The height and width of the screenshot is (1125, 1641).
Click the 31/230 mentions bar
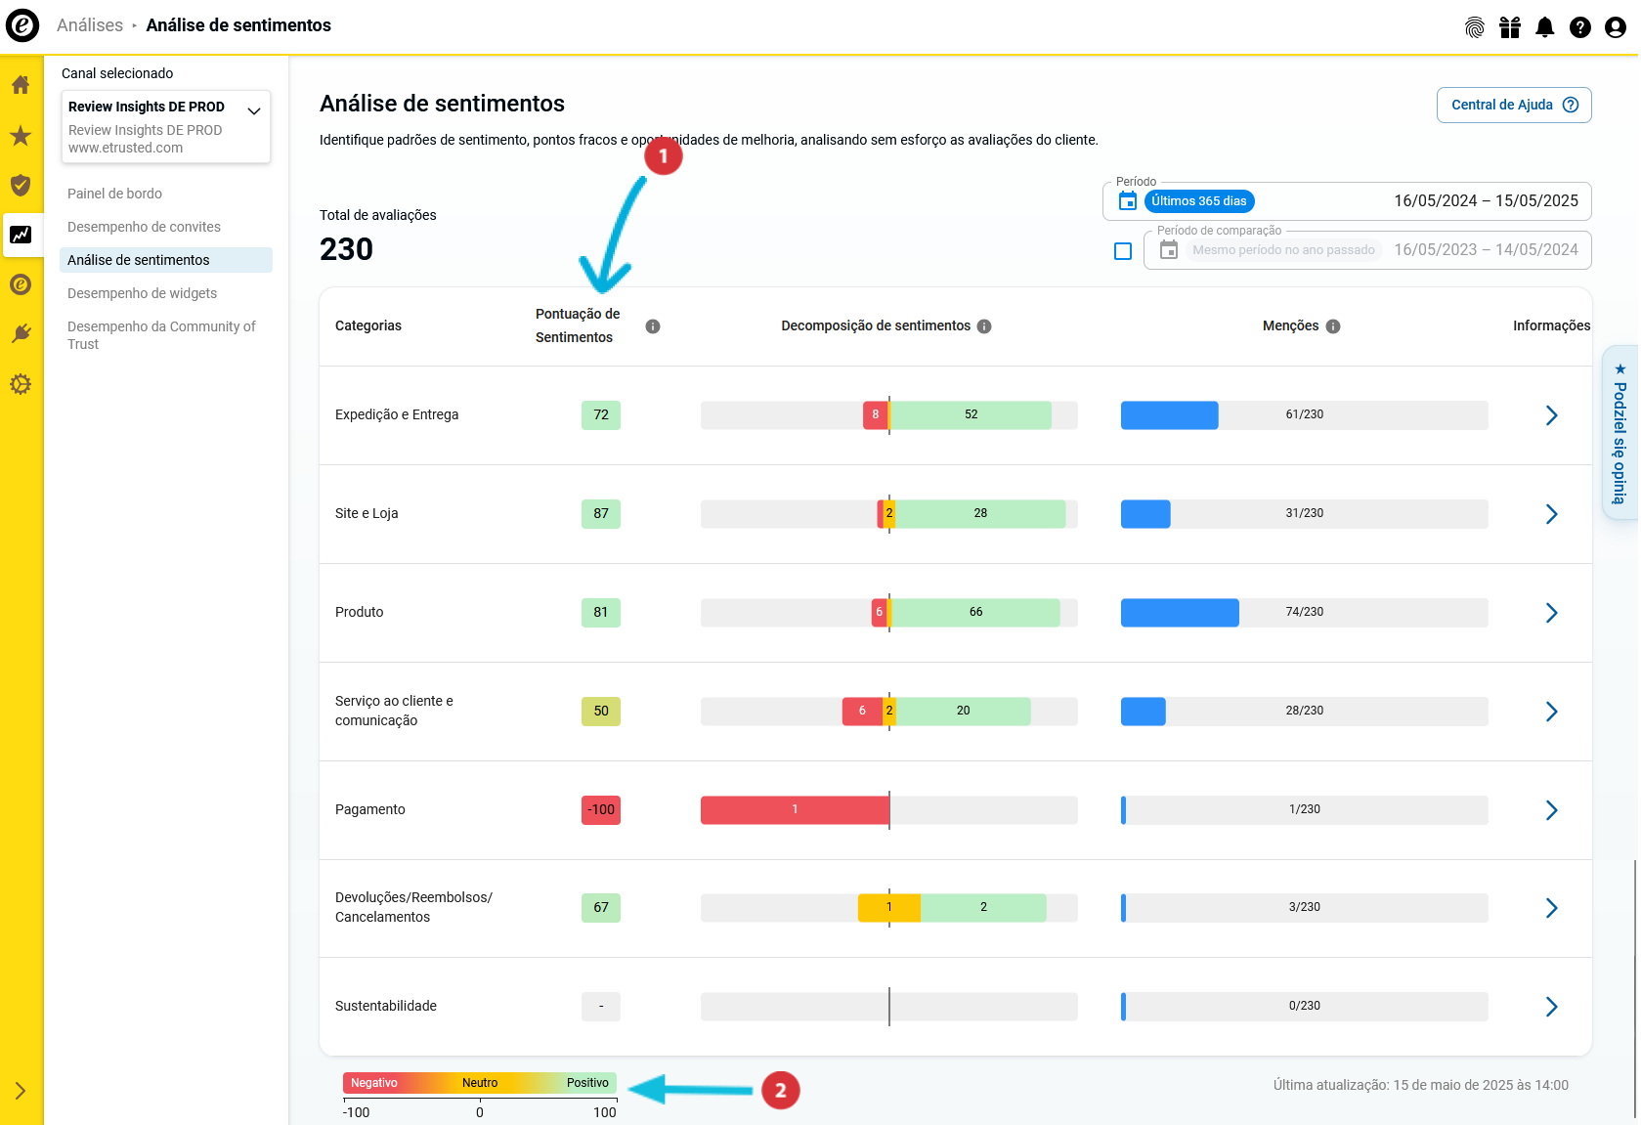point(1305,513)
